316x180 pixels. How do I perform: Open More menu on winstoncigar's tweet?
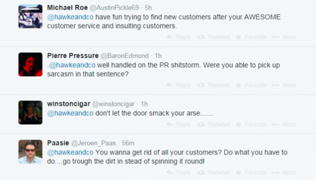(284, 124)
